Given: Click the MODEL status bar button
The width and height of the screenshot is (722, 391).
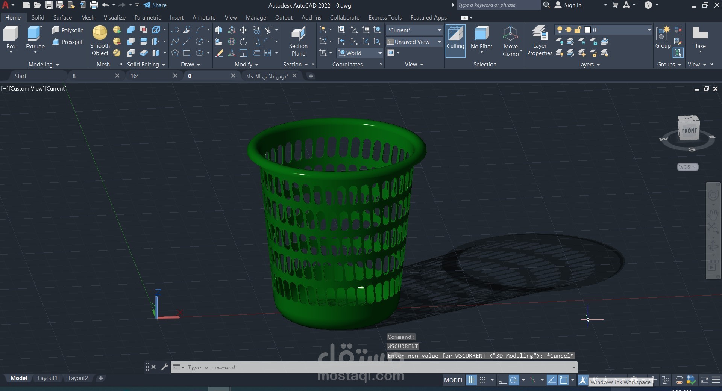Looking at the screenshot, I should (x=454, y=380).
